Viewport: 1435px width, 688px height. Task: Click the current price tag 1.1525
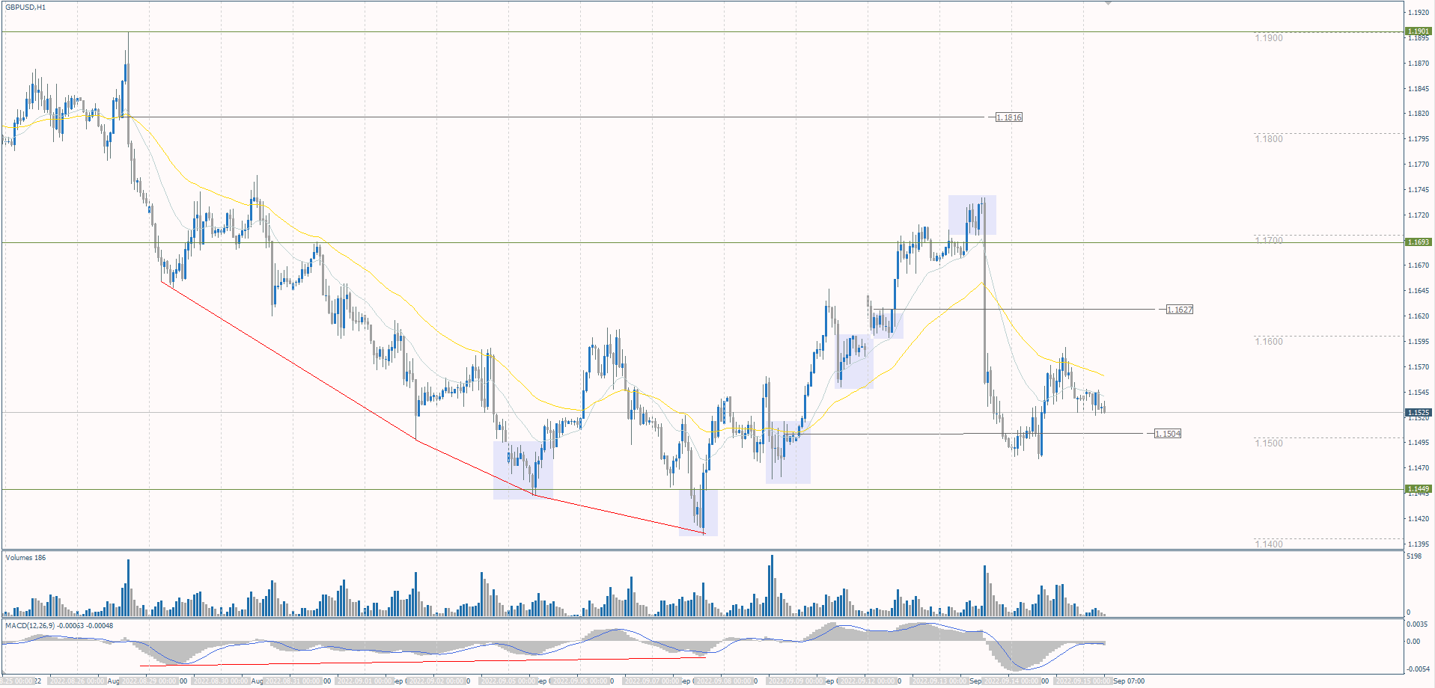1419,413
